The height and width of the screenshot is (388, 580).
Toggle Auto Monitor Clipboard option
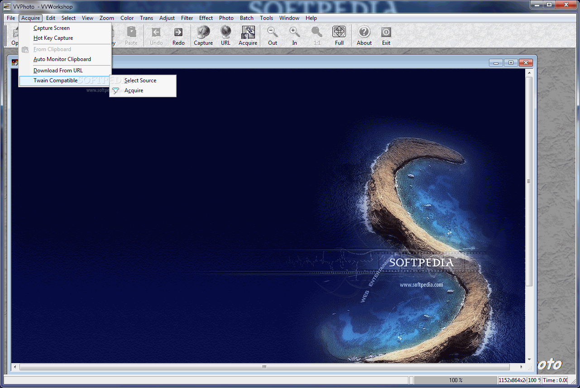65,59
